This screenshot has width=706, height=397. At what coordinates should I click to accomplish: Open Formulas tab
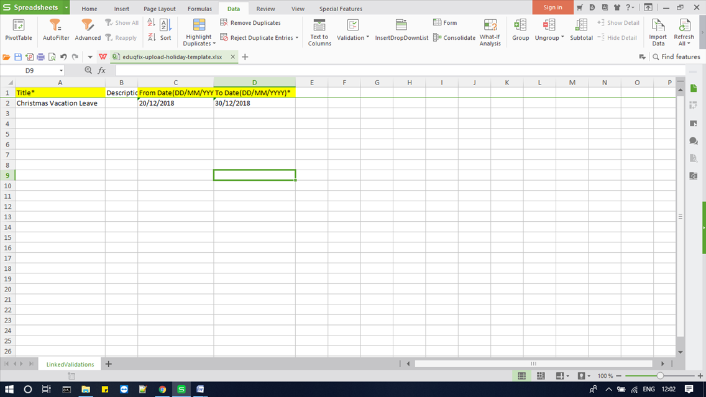click(x=199, y=9)
